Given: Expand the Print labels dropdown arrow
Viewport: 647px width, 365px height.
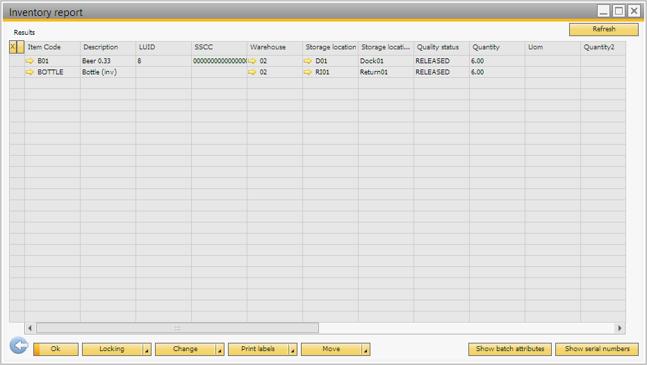Looking at the screenshot, I should click(293, 350).
